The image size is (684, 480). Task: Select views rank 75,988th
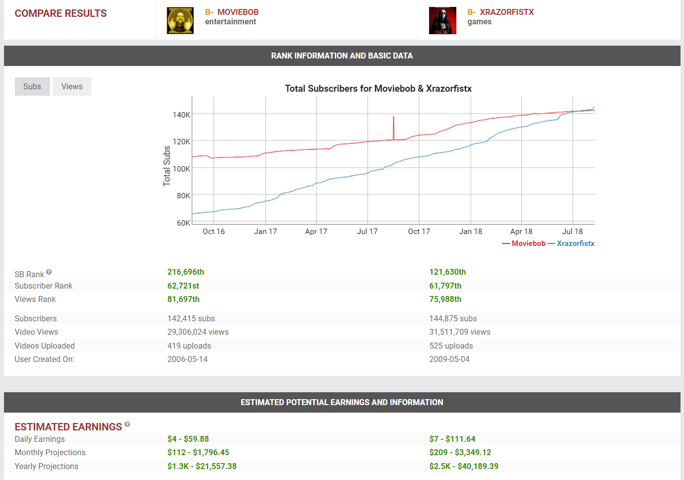click(445, 299)
